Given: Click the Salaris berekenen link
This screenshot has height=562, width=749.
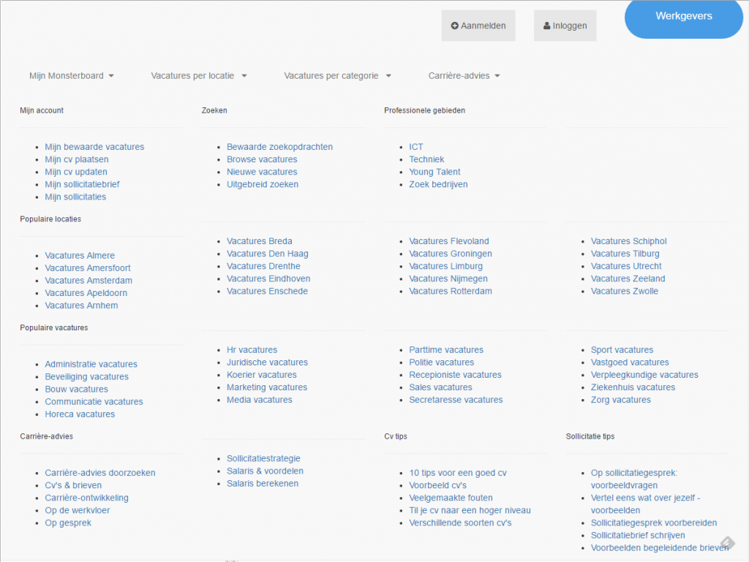Looking at the screenshot, I should coord(263,484).
